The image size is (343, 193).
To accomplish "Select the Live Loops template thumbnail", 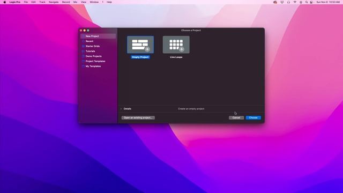I will (176, 45).
